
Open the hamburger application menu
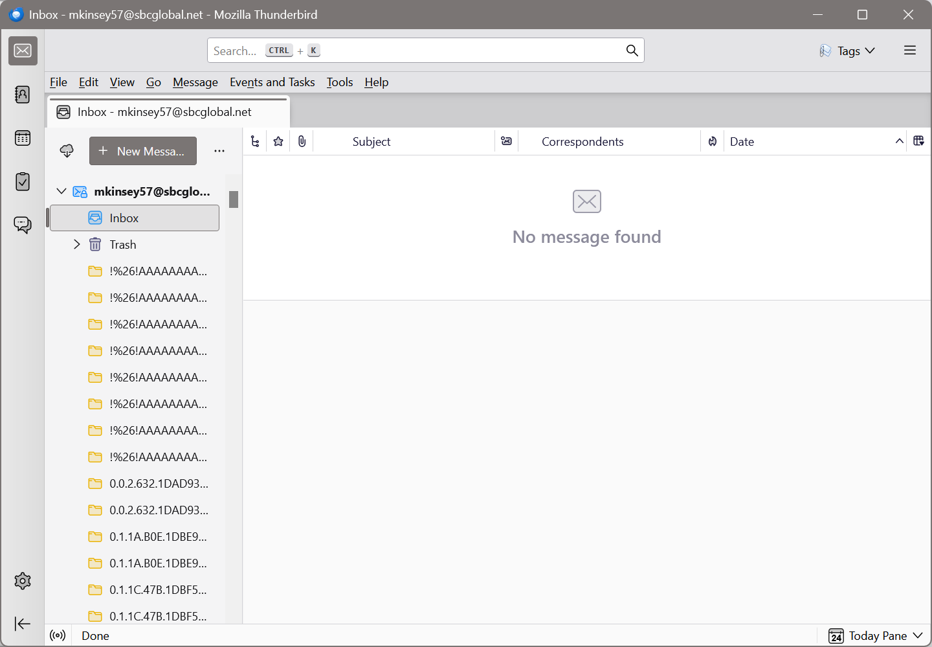[909, 51]
